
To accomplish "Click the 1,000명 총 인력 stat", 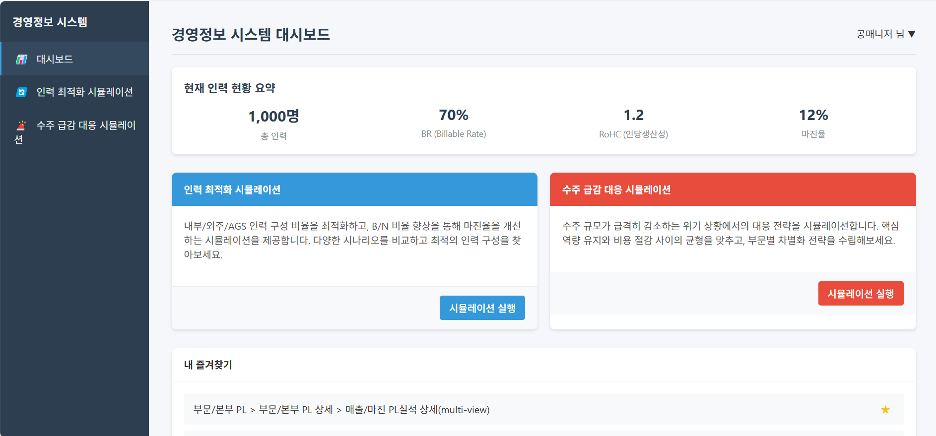I will click(x=274, y=125).
